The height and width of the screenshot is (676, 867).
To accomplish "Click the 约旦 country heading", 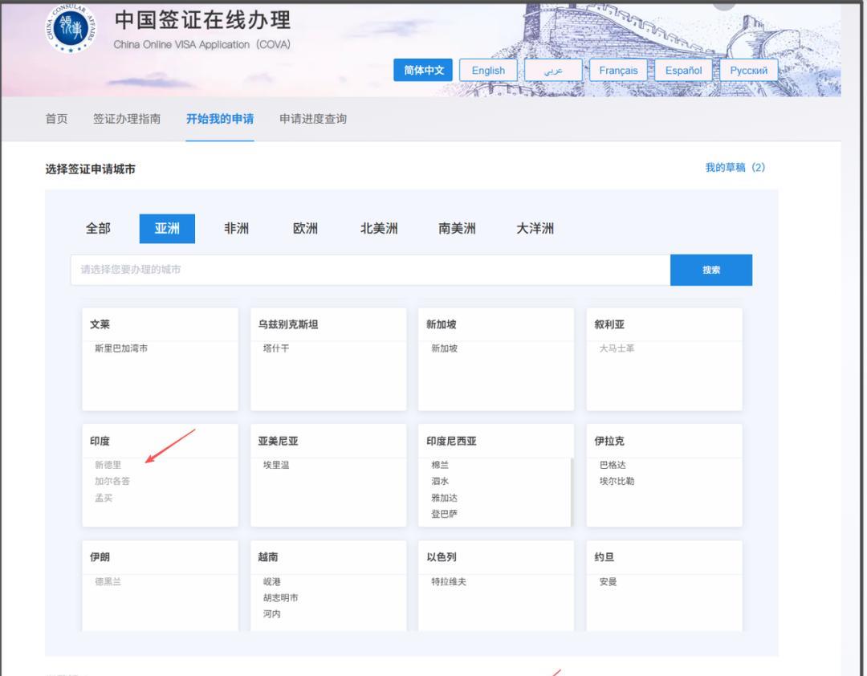I will coord(604,558).
